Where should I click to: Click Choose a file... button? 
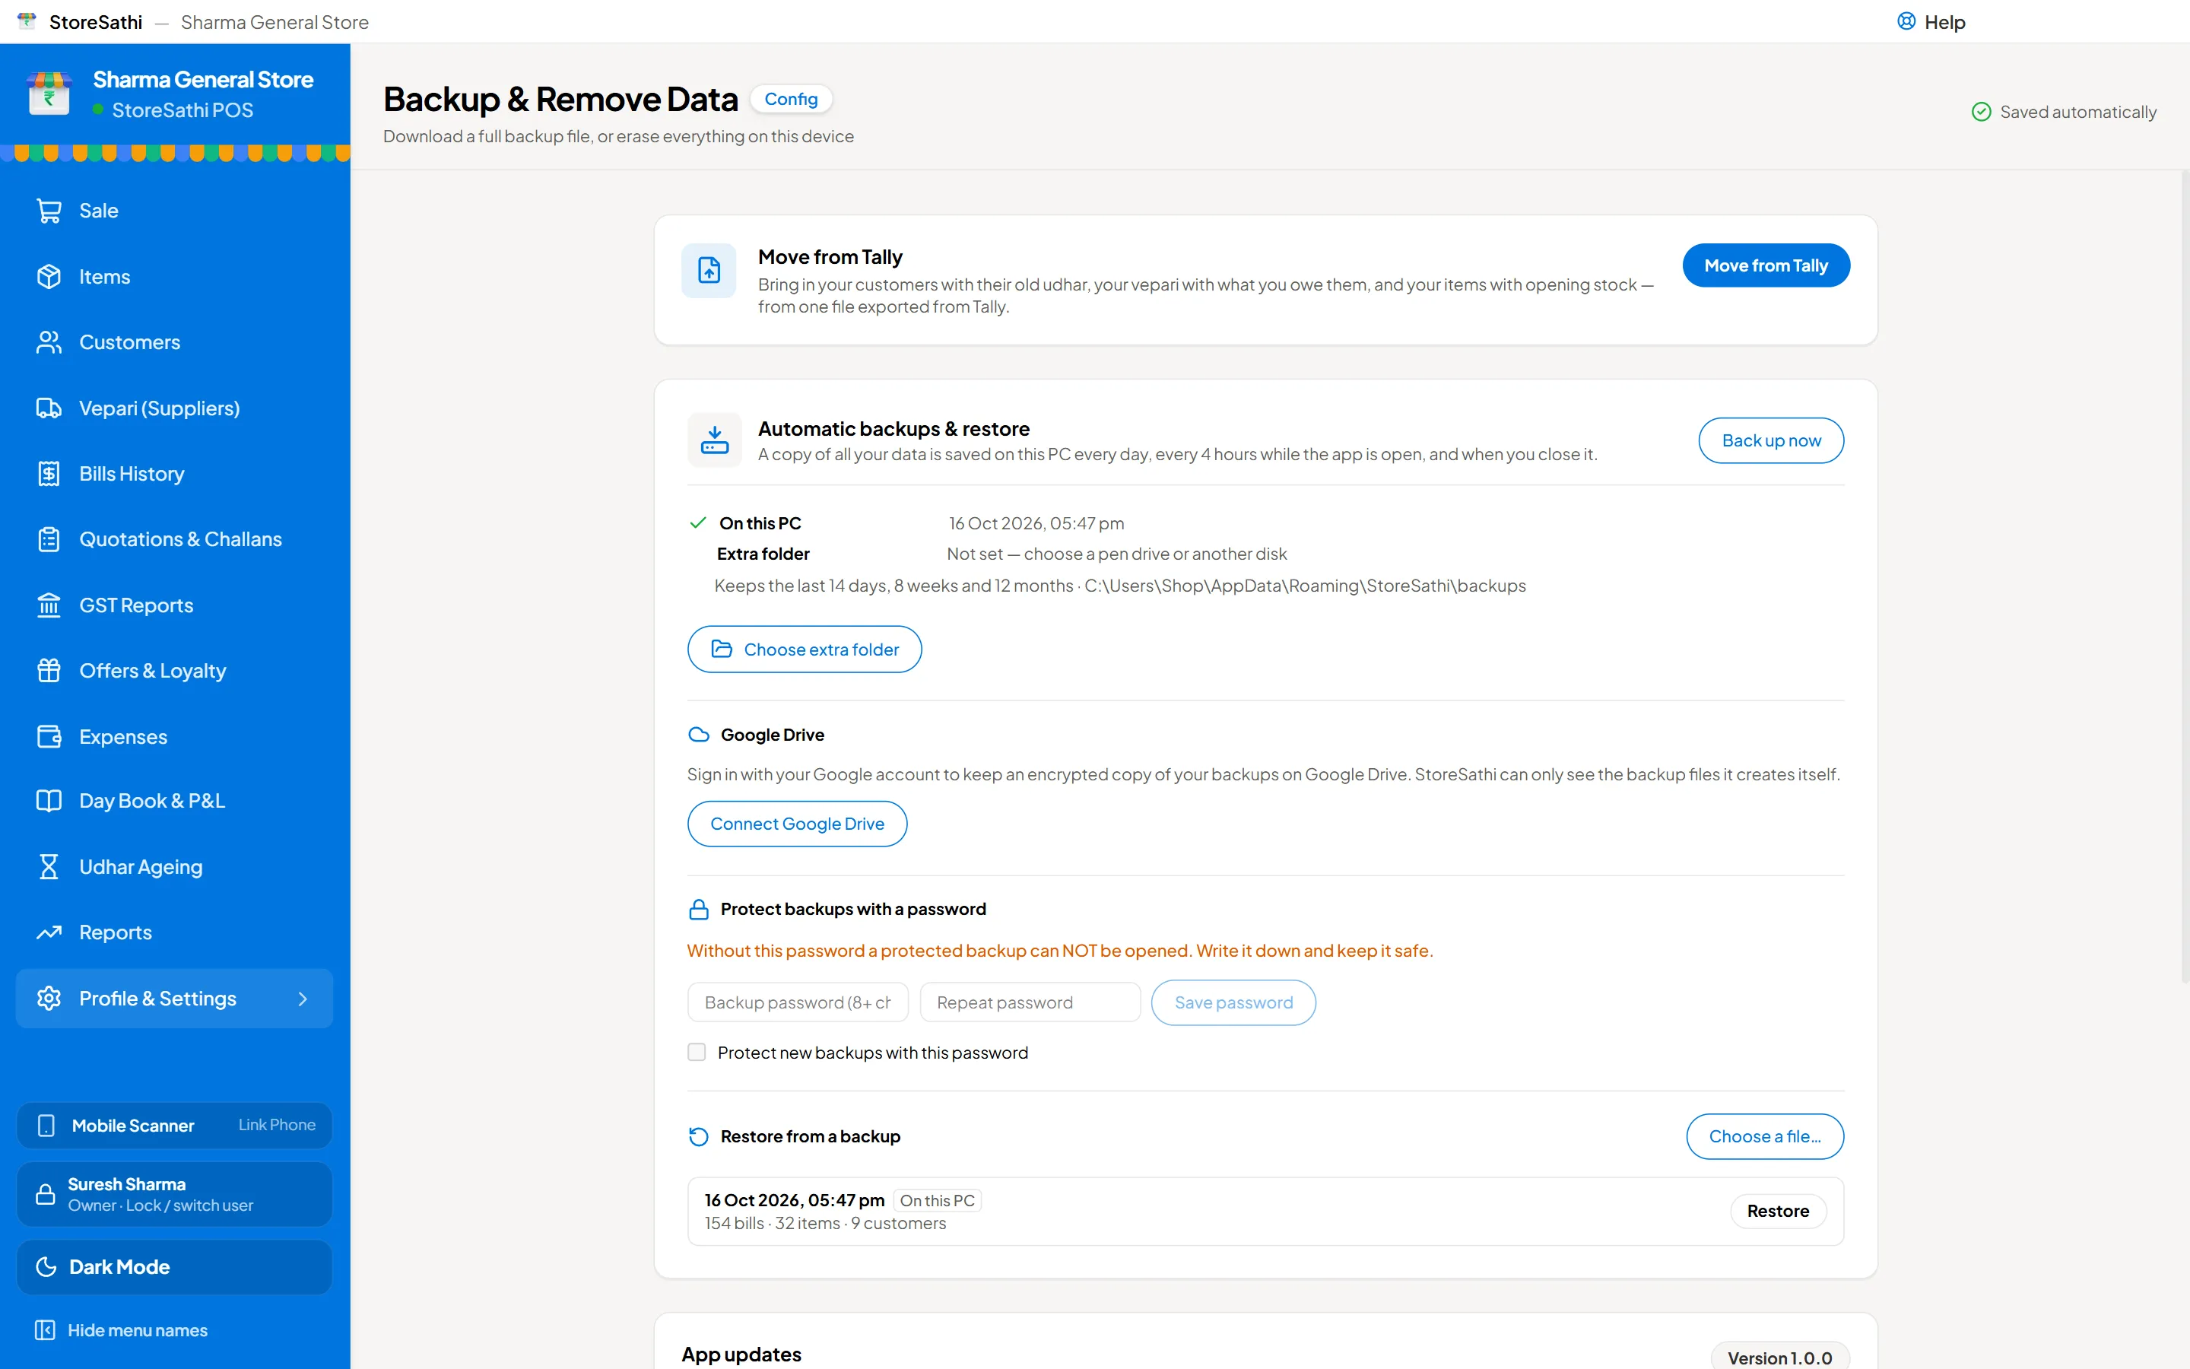point(1765,1136)
